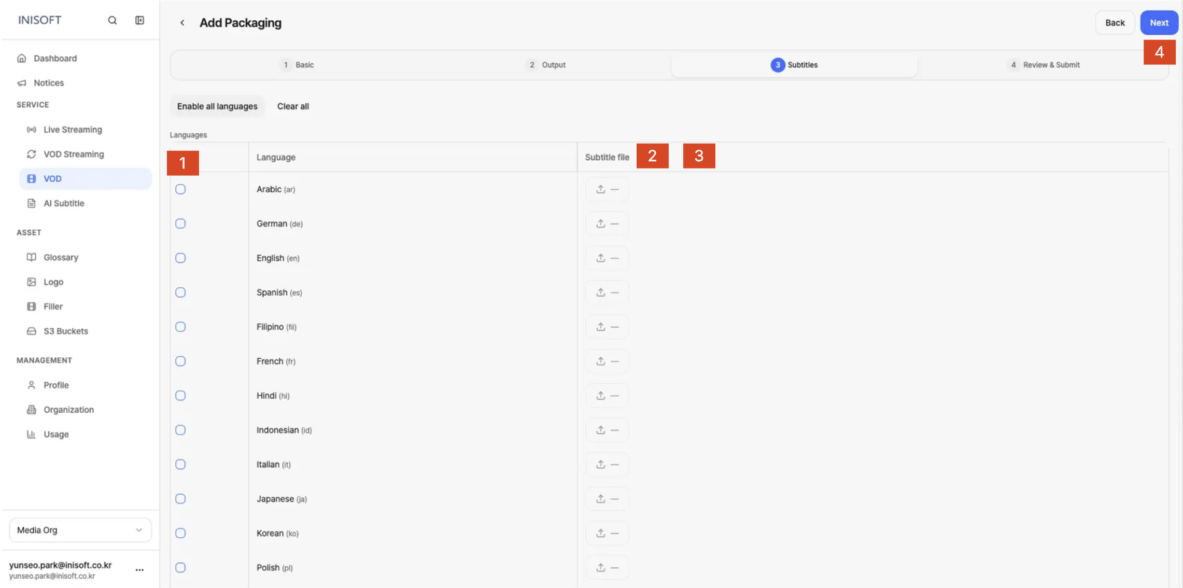Screen dimensions: 1183x588
Task: Collapse the sidebar with panel icon
Action: point(139,20)
